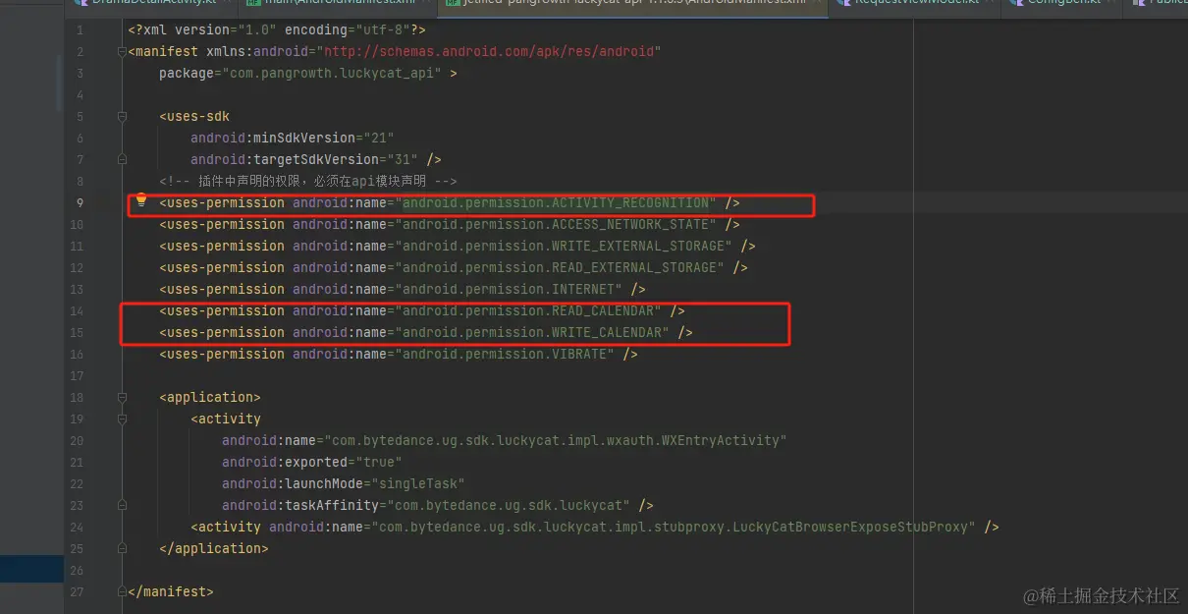The image size is (1188, 614).
Task: Click the closing </application> tag text
Action: point(214,548)
